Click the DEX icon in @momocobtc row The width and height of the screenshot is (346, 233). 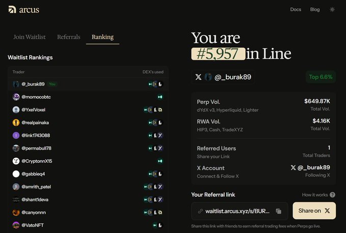pyautogui.click(x=160, y=97)
